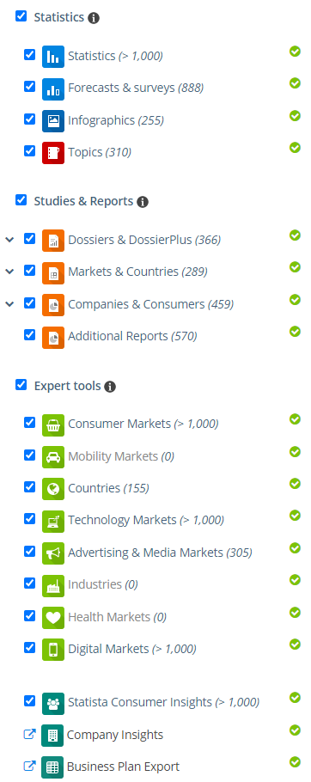Click the info icon beside Statistics heading
This screenshot has width=311, height=782.
94,18
